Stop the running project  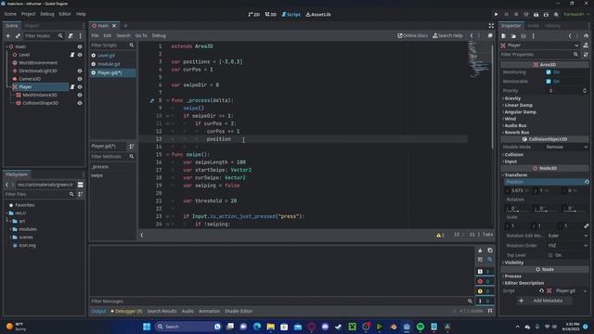click(x=516, y=15)
